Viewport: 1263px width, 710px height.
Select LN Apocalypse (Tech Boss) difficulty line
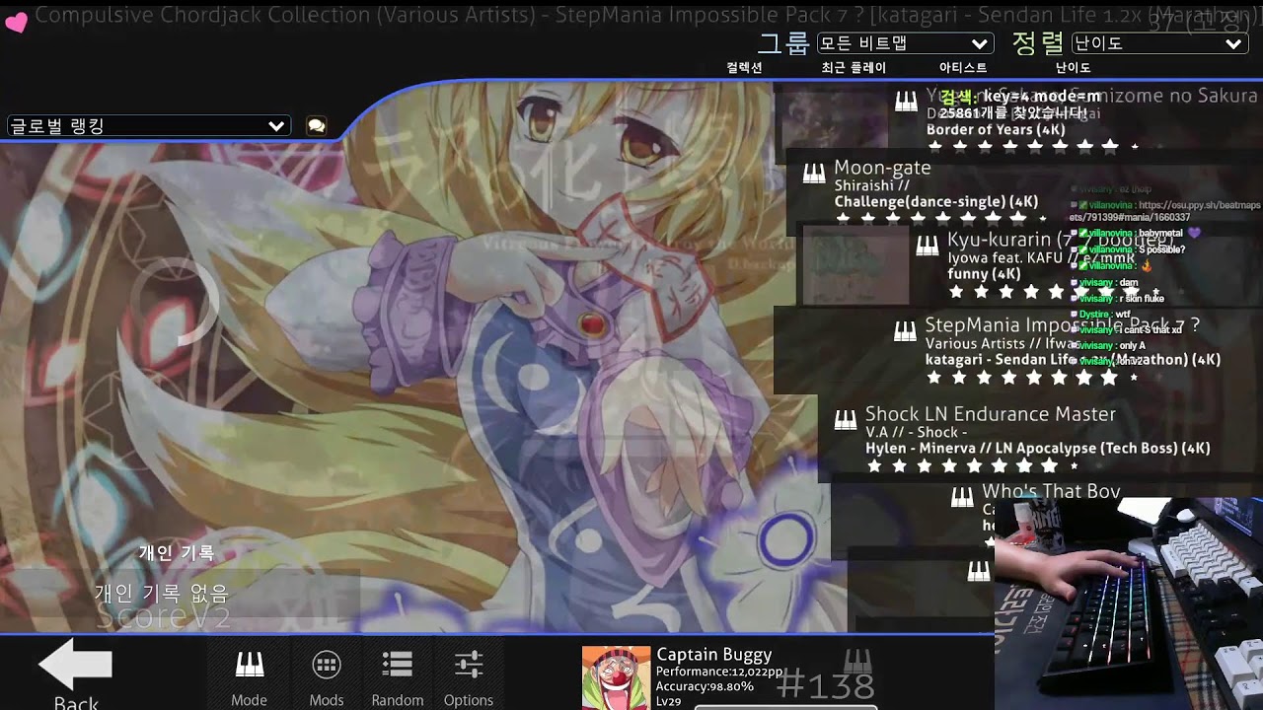(x=1037, y=448)
